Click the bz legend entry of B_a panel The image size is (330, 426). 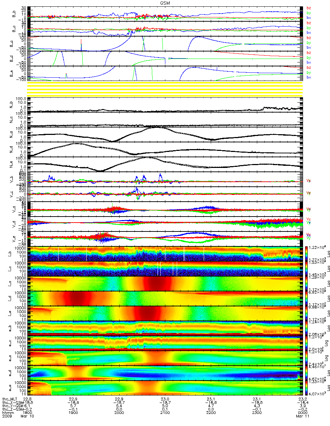(309, 38)
